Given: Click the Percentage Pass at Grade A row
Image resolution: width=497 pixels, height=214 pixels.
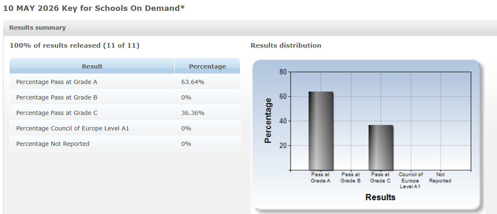Looking at the screenshot, I should pos(125,82).
